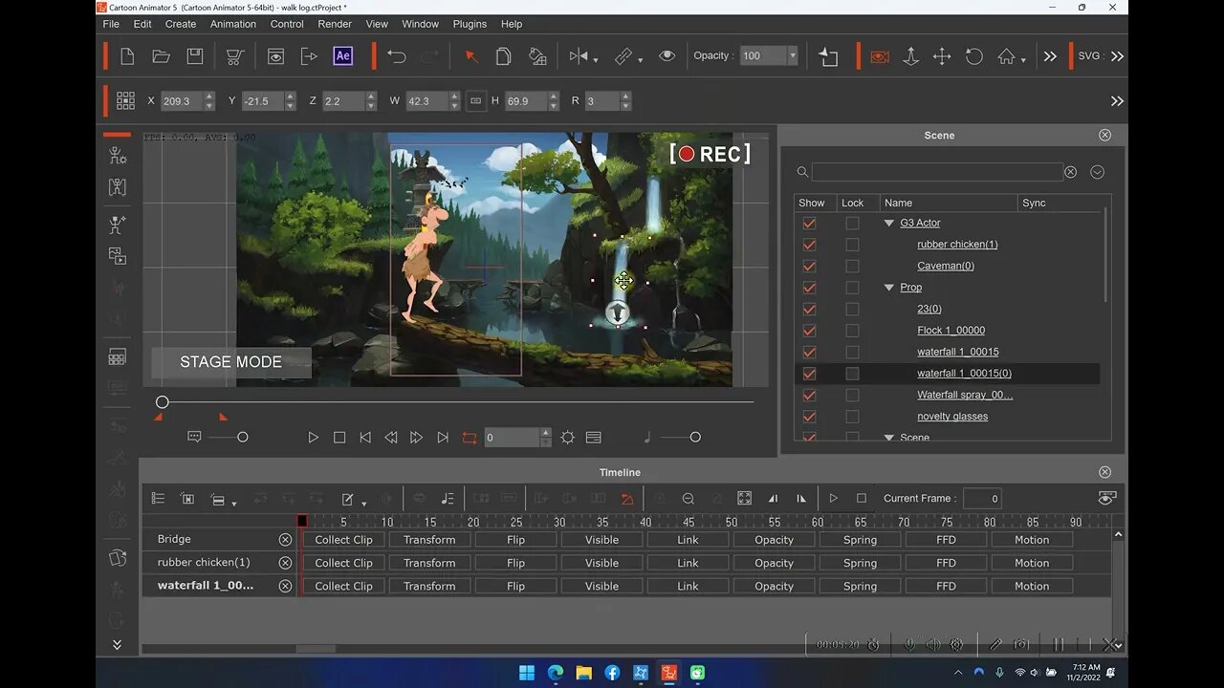The image size is (1224, 688).
Task: Click the red camera icon in the toolbar
Action: click(880, 56)
